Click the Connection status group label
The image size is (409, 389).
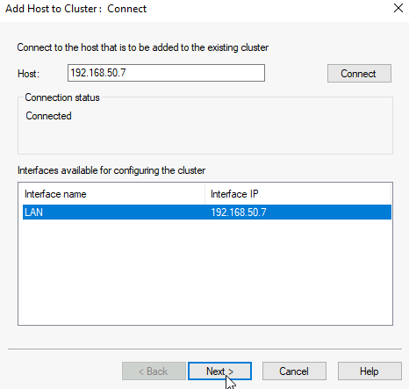coord(62,97)
